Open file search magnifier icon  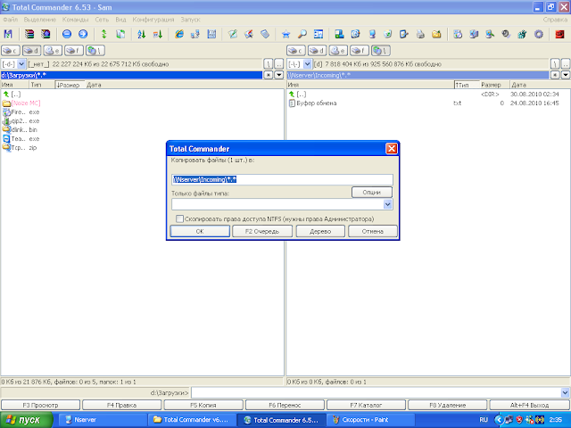[x=302, y=34]
